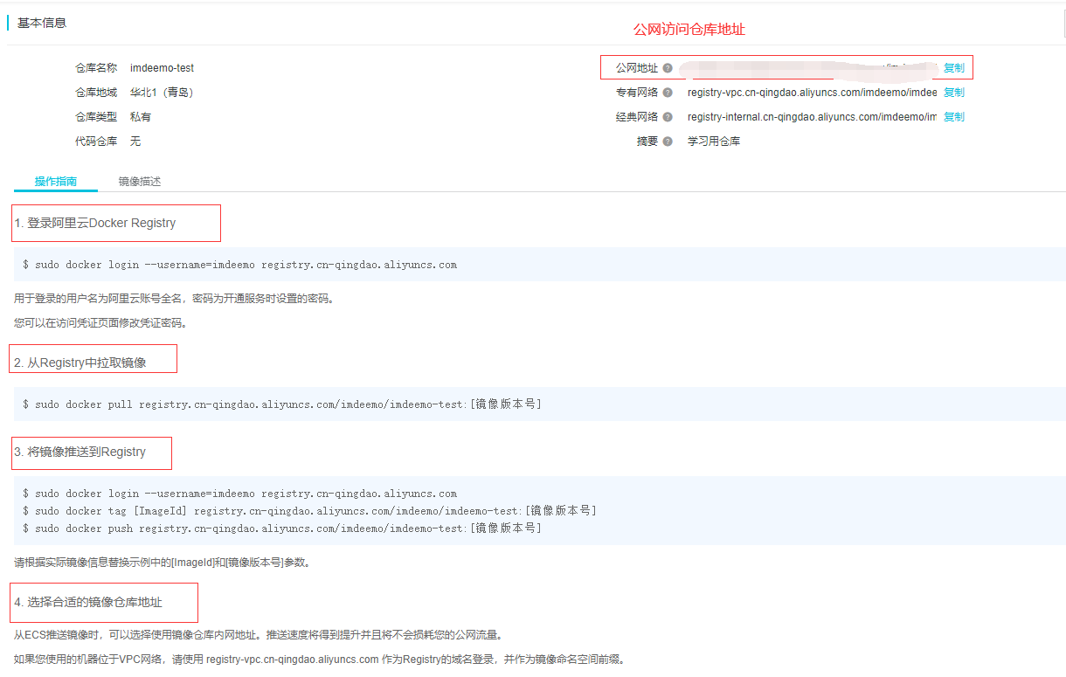Click the registry-internal.cn-qingdao address text
Viewport: 1066px width, 677px height.
(812, 117)
